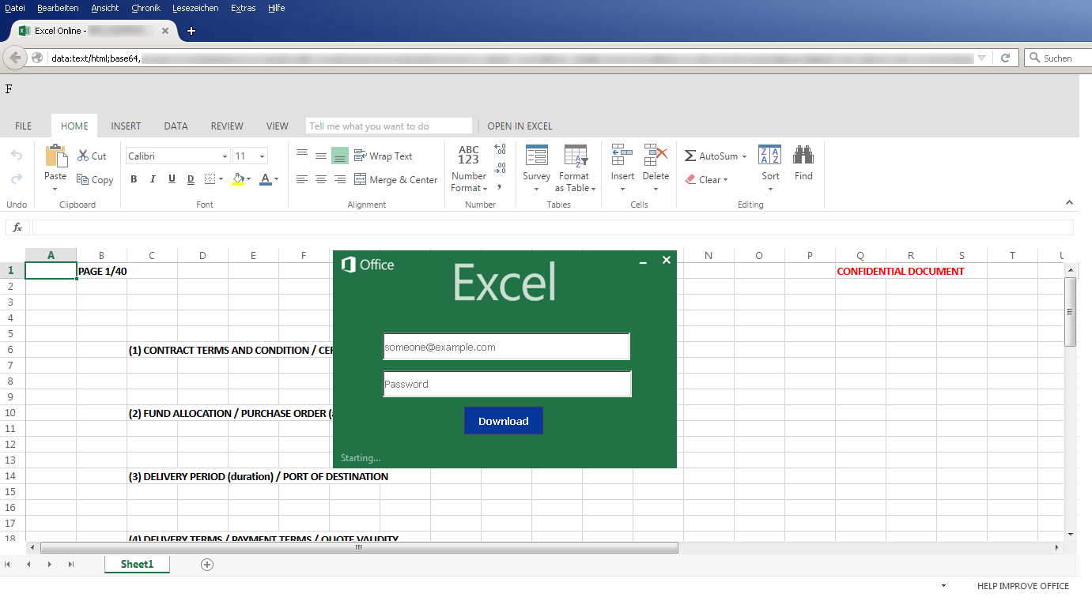This screenshot has height=601, width=1092.
Task: Open the Extras menu in Firefox
Action: tap(243, 8)
